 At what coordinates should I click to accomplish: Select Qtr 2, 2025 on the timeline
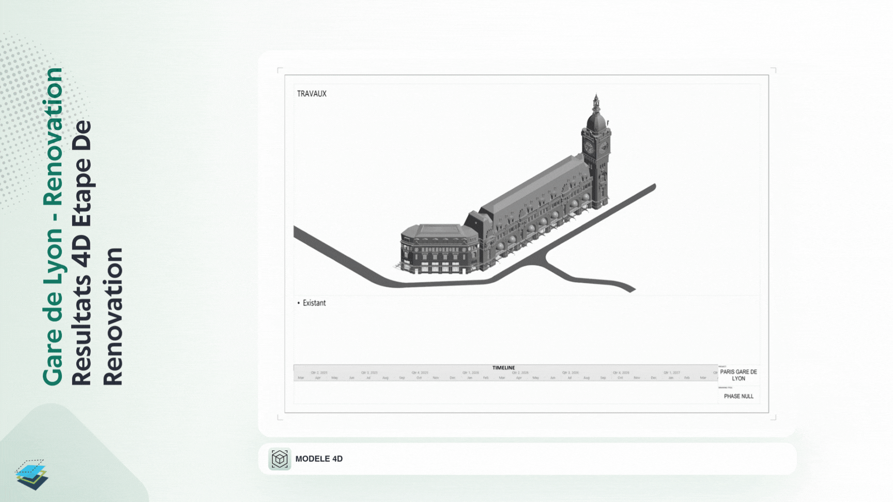319,372
